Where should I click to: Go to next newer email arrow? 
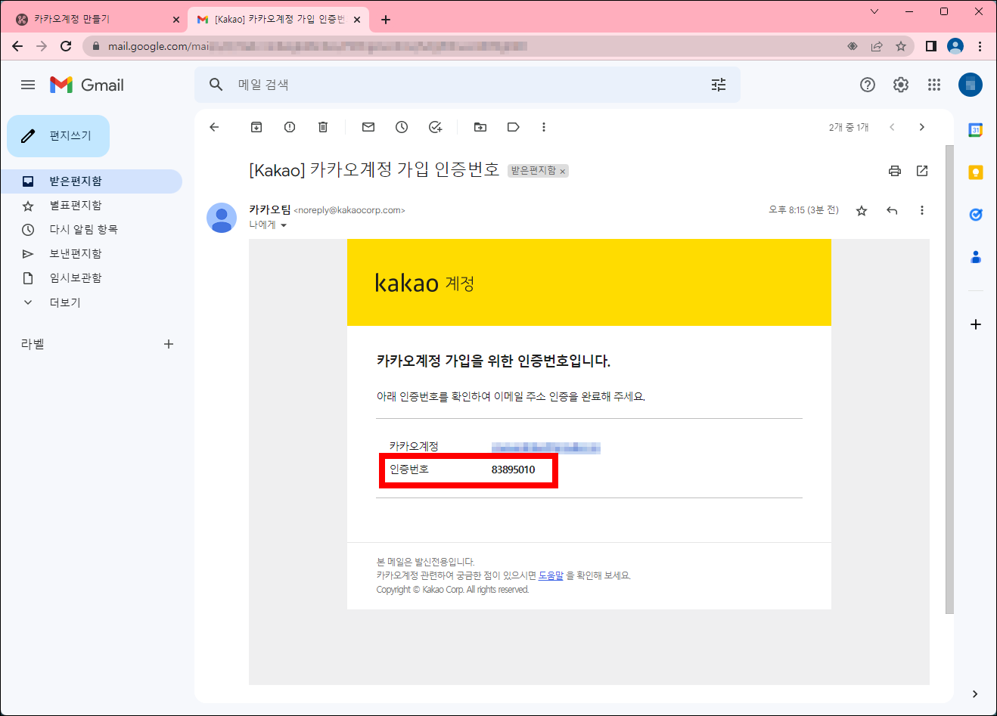(892, 127)
